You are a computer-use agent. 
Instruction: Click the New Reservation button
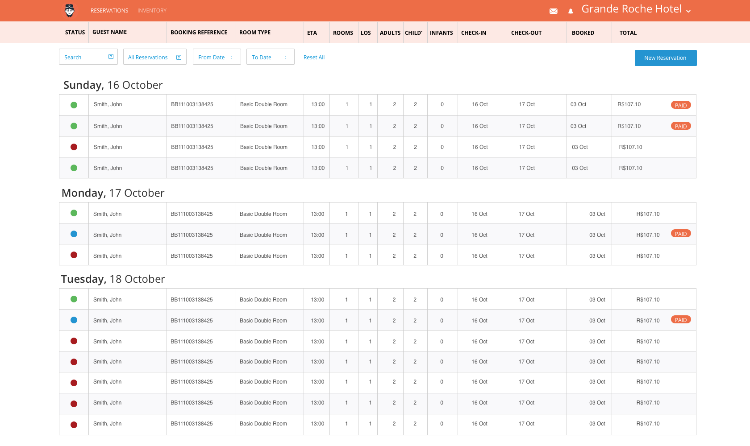(x=666, y=58)
